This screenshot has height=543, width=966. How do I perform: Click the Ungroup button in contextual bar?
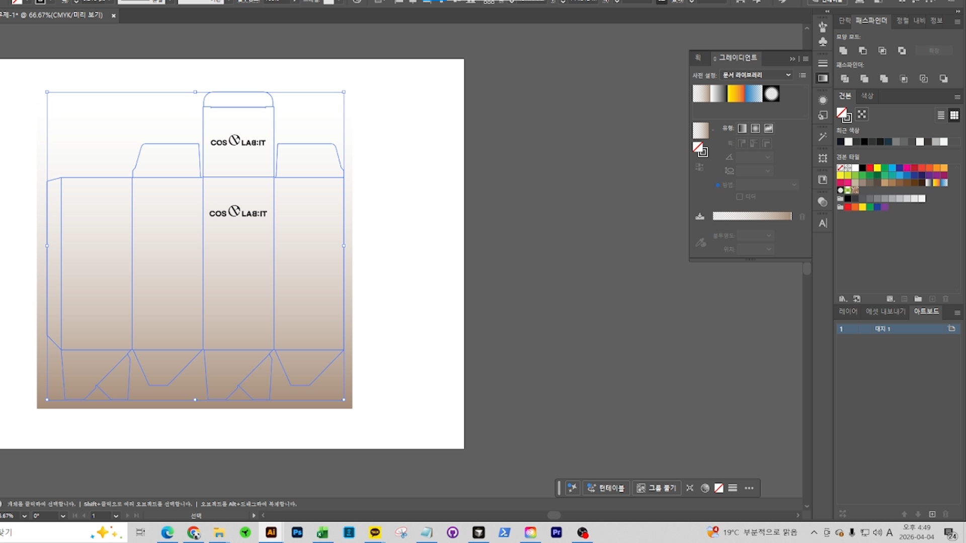pos(657,488)
